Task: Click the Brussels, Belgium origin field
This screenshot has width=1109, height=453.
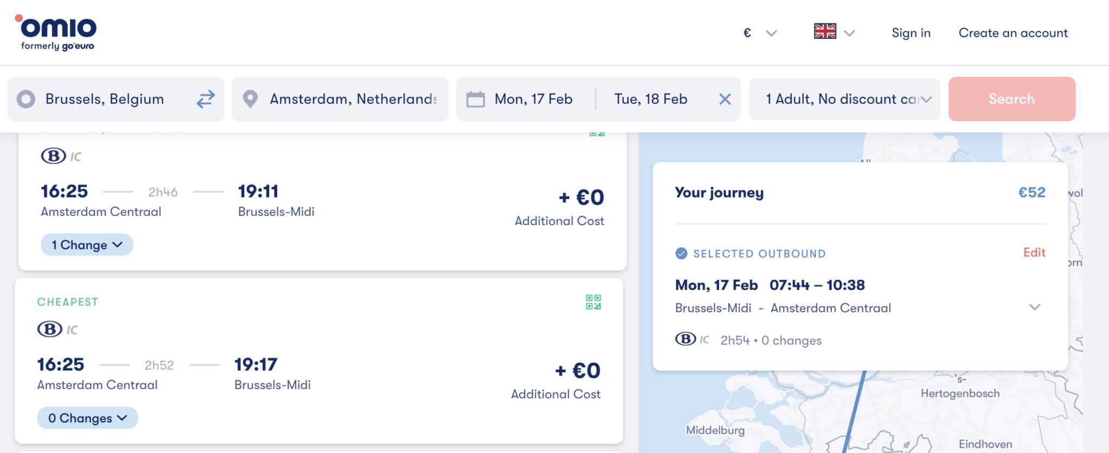Action: pos(105,99)
